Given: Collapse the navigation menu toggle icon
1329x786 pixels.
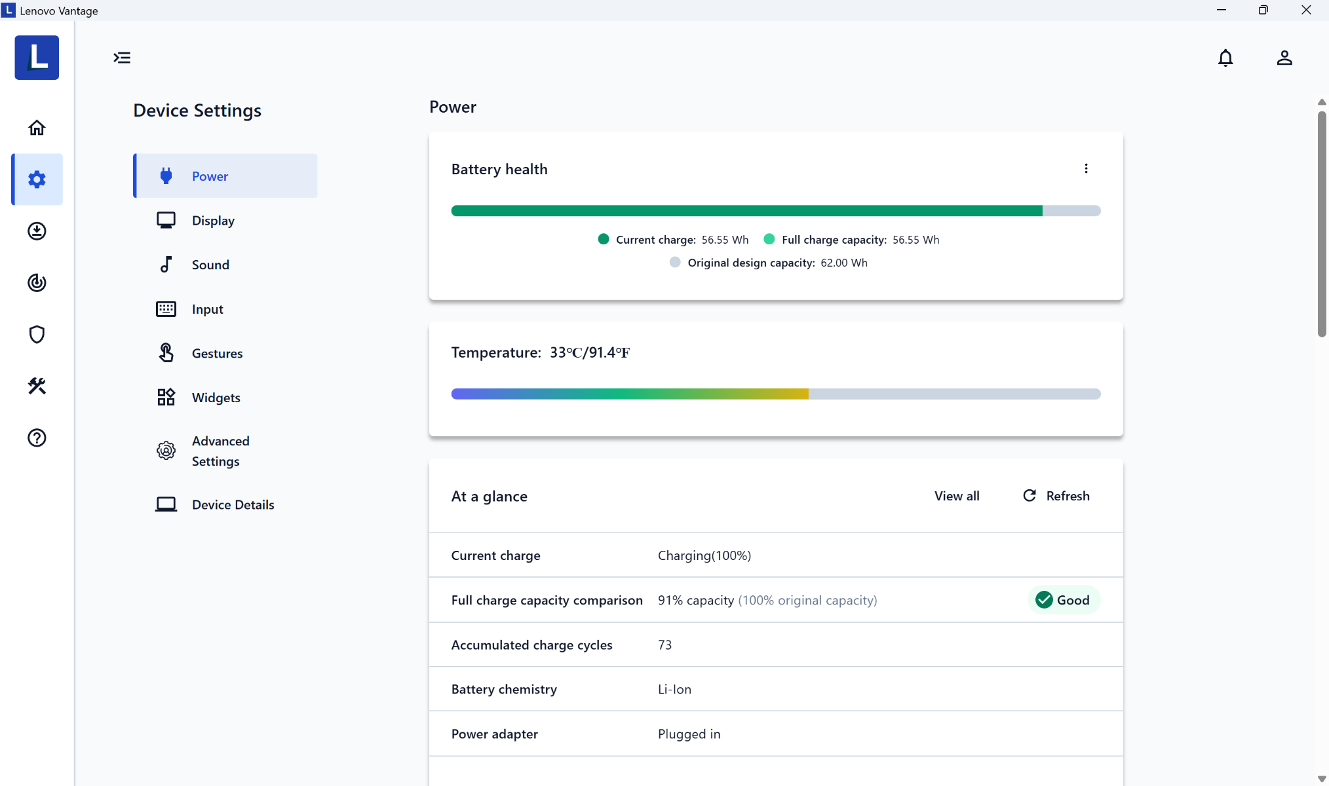Looking at the screenshot, I should click(x=122, y=58).
